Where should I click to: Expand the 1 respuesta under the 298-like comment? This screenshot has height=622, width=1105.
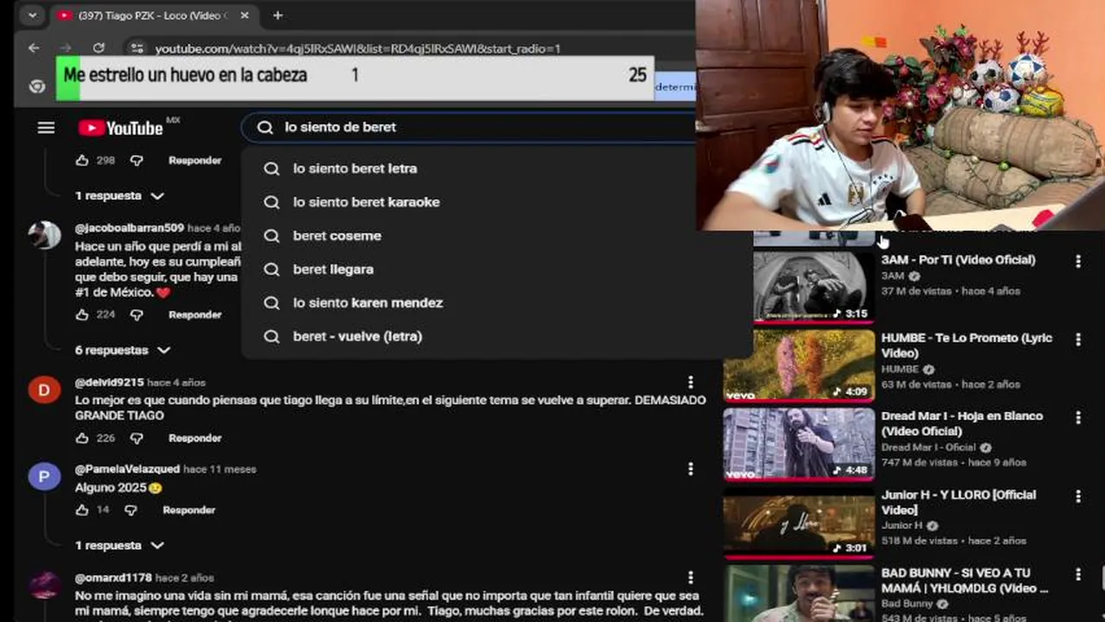point(119,196)
